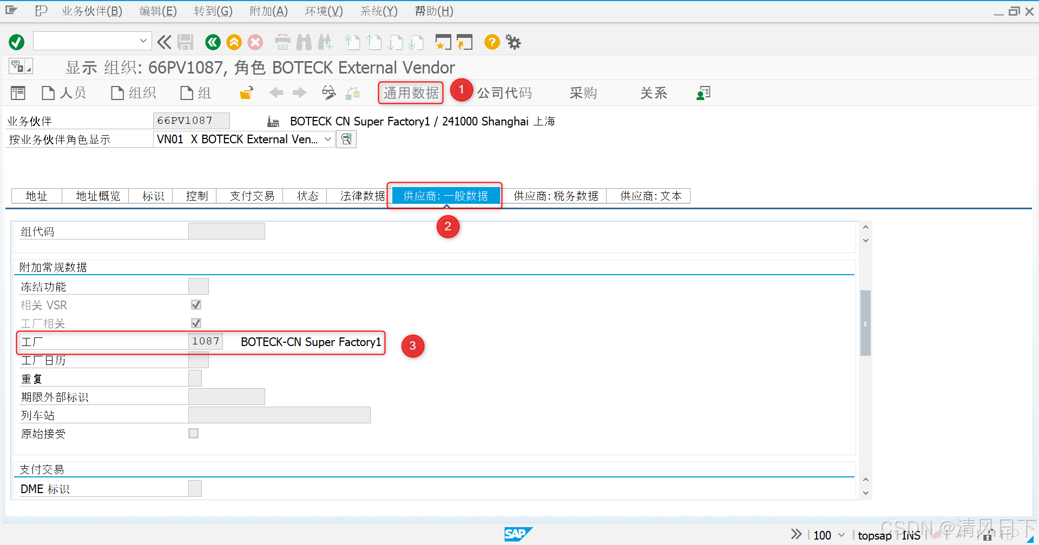1039x545 pixels.
Task: Click the next BP right arrow
Action: click(299, 93)
